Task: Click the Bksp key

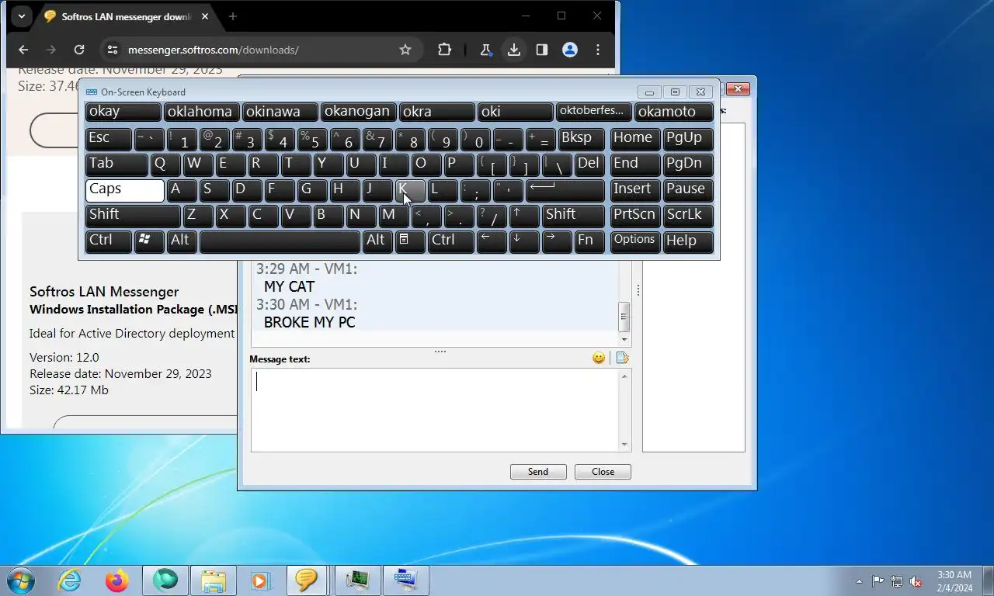Action: pyautogui.click(x=581, y=139)
